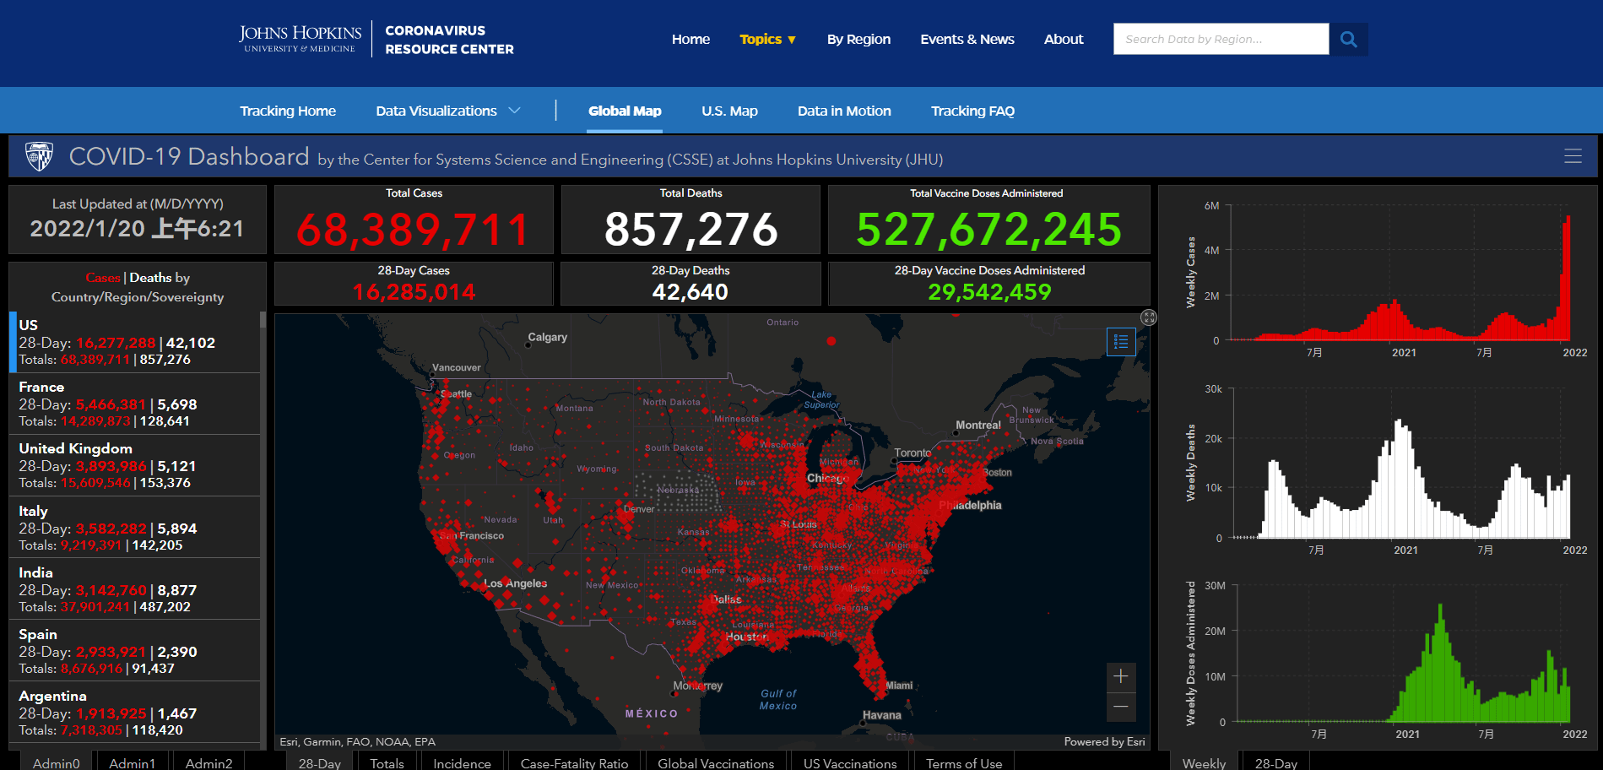
Task: Click the country list scrollbar
Action: pyautogui.click(x=263, y=422)
